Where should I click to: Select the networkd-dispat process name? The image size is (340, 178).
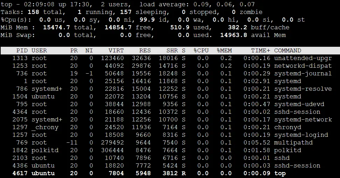click(303, 66)
